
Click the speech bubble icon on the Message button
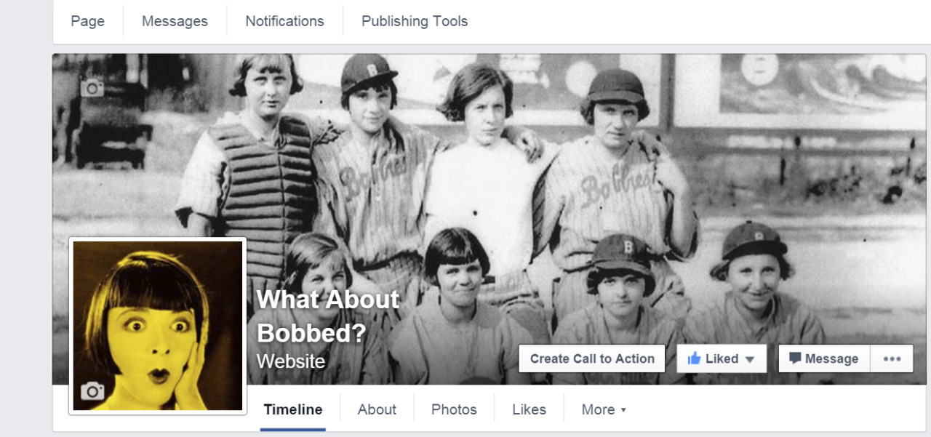click(795, 358)
